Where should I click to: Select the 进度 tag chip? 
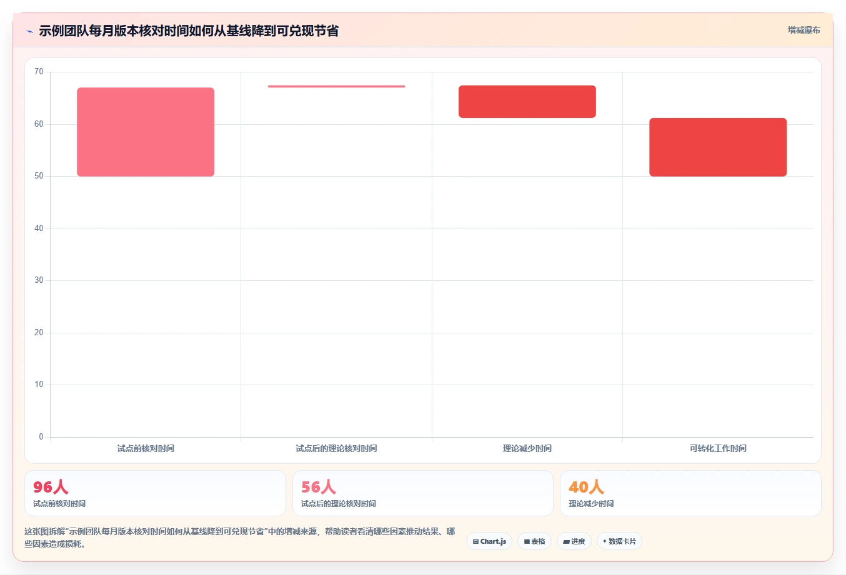tap(574, 541)
